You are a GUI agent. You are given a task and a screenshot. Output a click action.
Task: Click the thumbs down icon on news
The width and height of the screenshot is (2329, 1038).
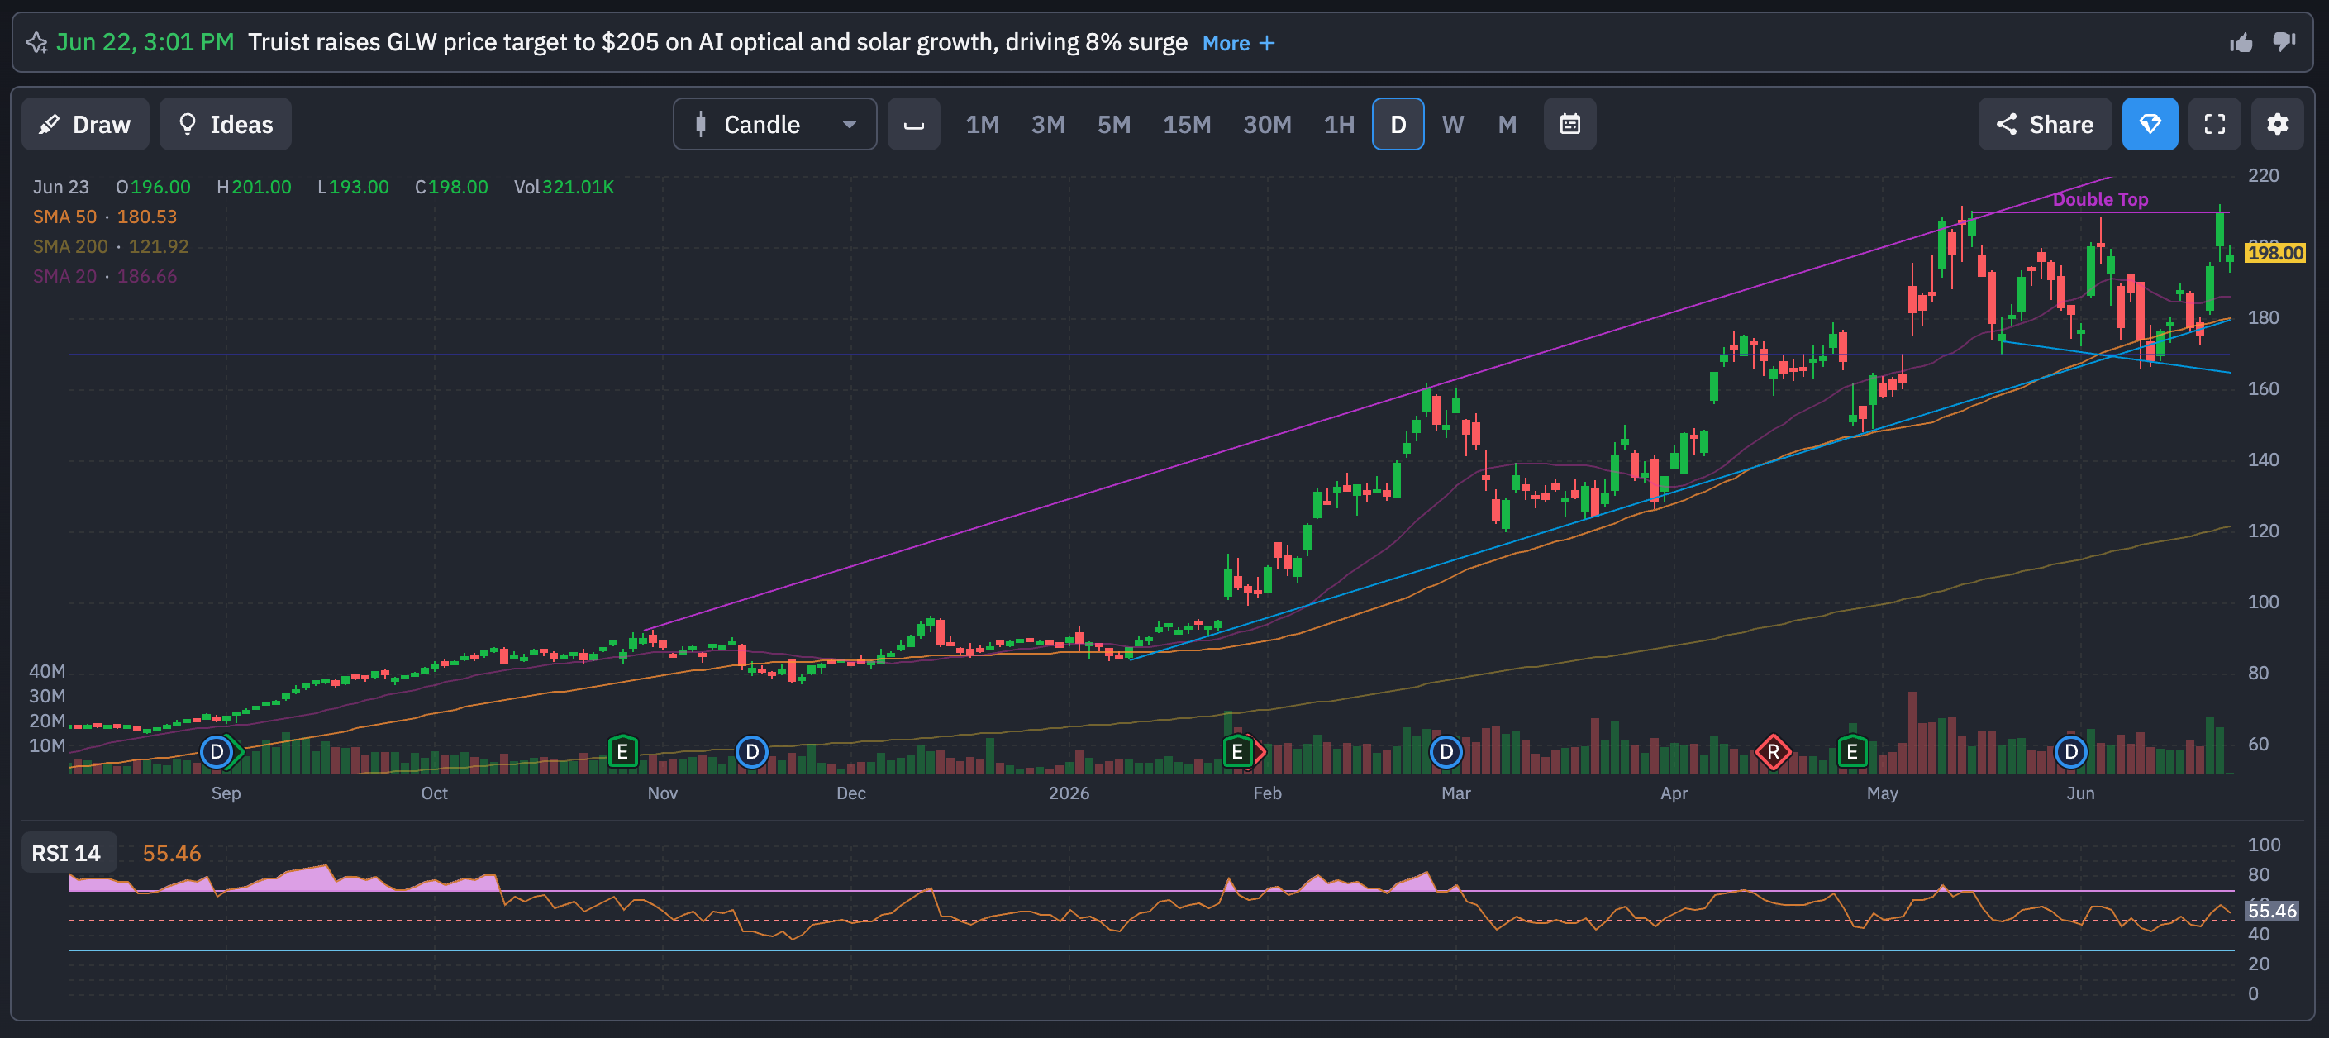coord(2284,42)
